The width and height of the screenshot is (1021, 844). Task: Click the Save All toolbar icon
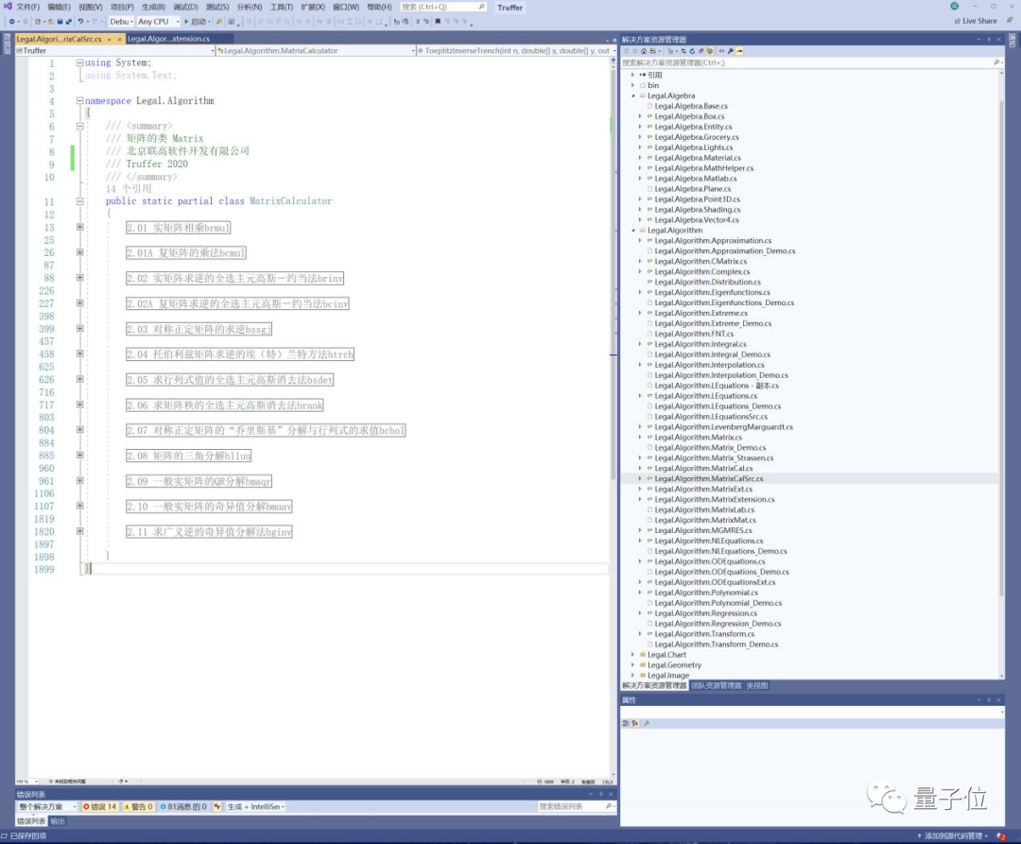tap(68, 21)
